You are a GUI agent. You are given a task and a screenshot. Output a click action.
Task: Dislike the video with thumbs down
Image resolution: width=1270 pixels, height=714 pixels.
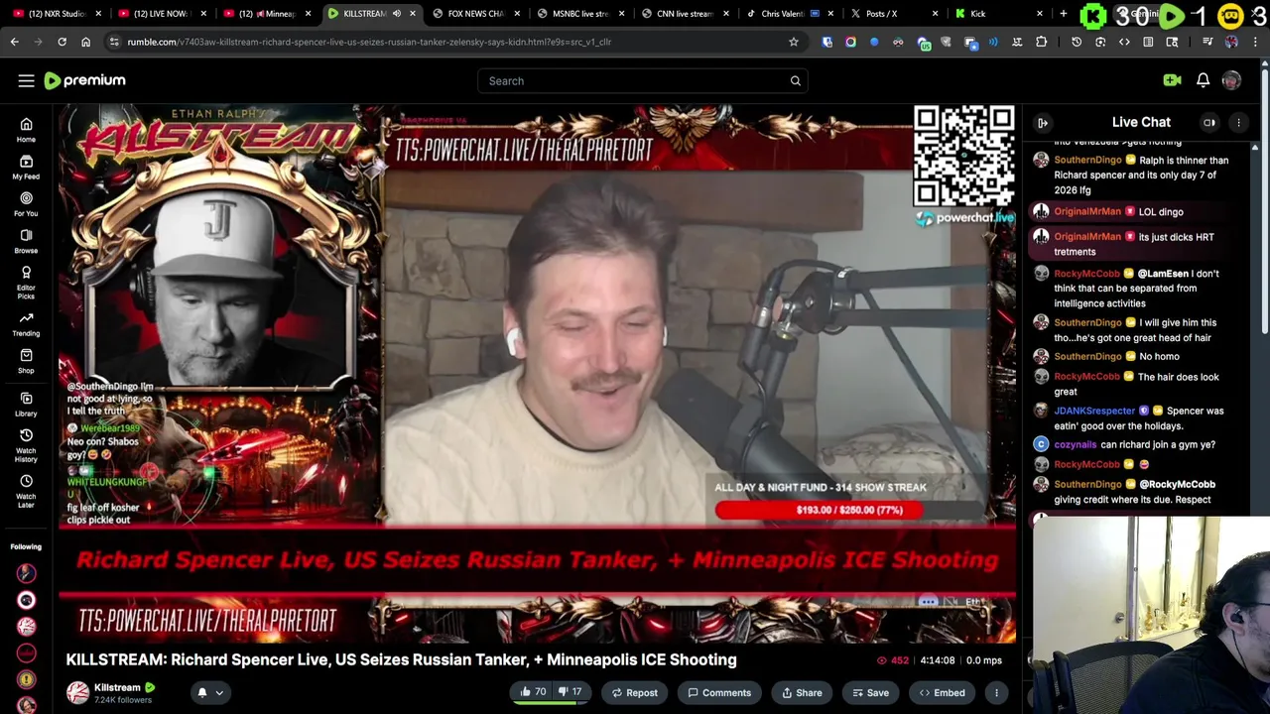click(571, 692)
